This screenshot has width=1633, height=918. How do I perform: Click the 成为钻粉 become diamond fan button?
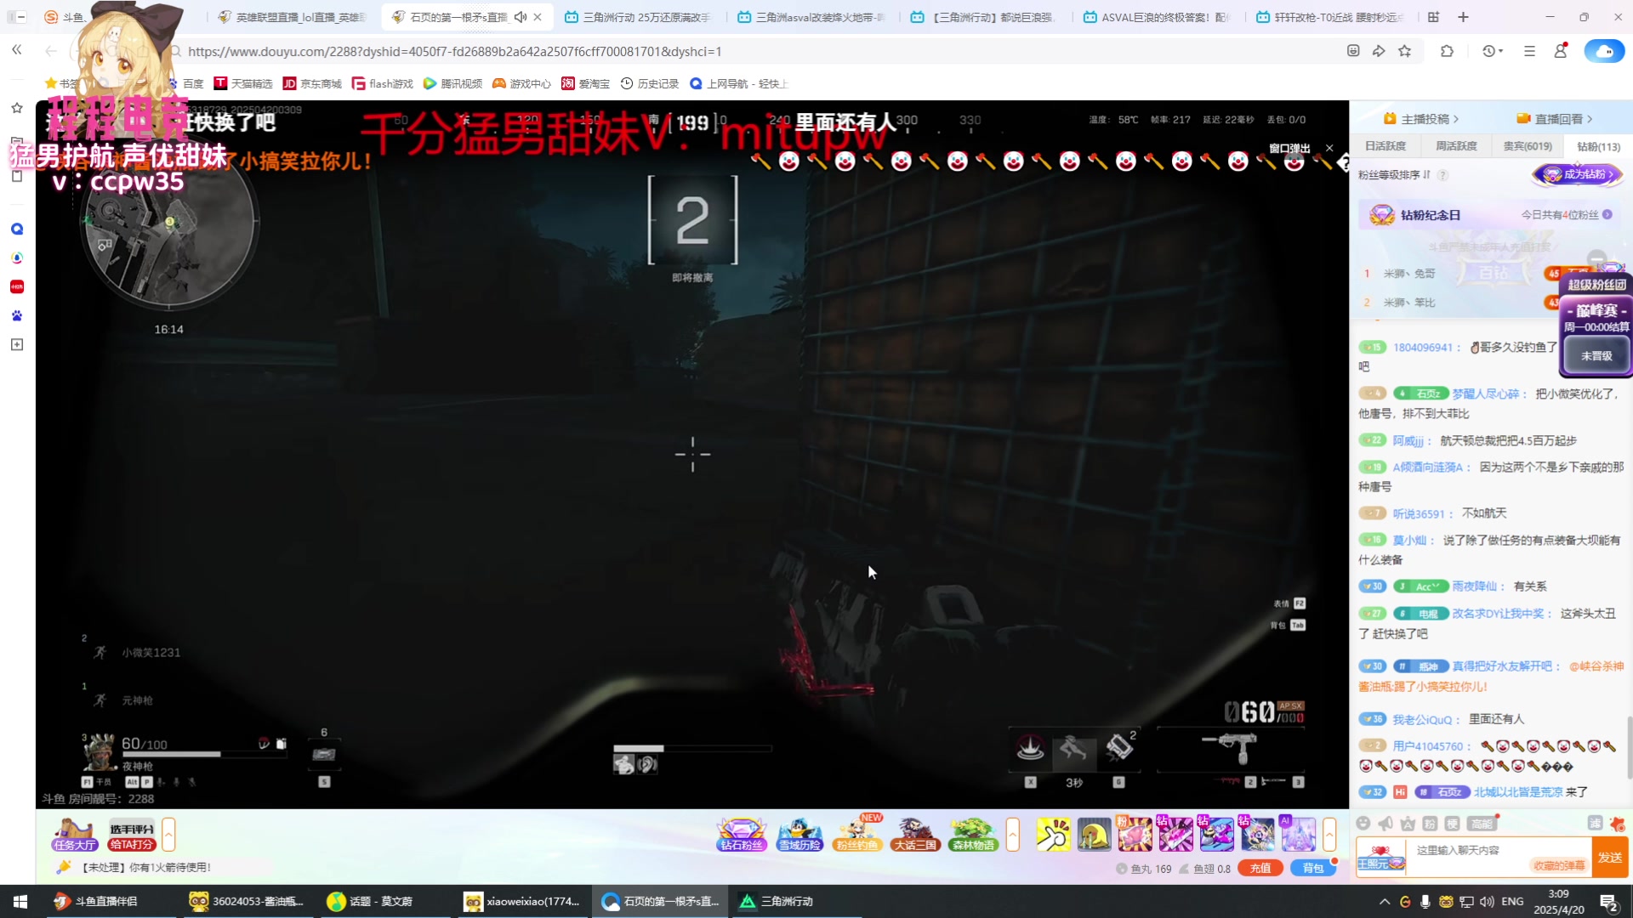[1579, 174]
